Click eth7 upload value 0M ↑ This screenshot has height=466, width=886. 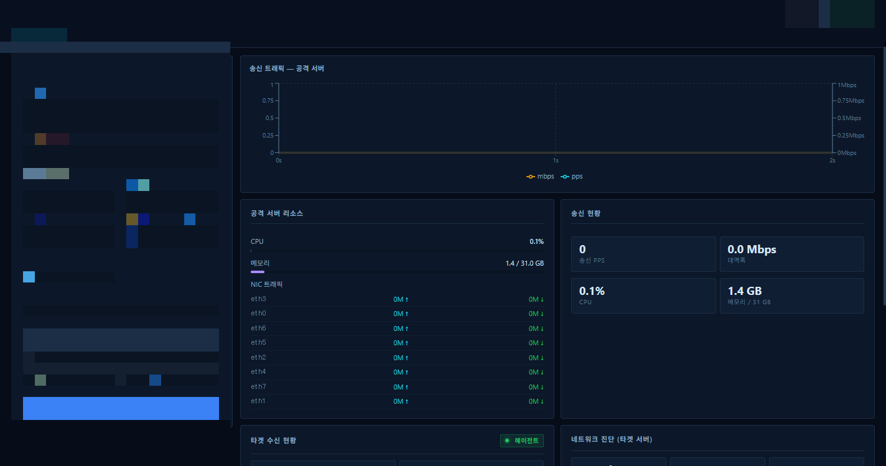tap(401, 387)
